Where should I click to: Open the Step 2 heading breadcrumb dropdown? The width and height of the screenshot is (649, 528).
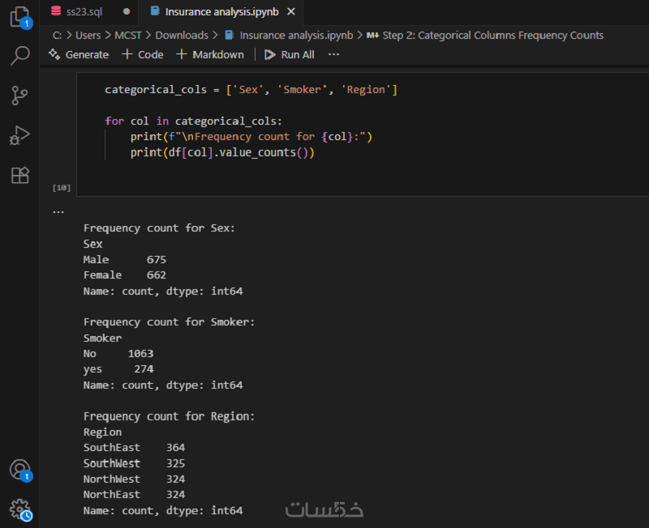click(x=492, y=35)
